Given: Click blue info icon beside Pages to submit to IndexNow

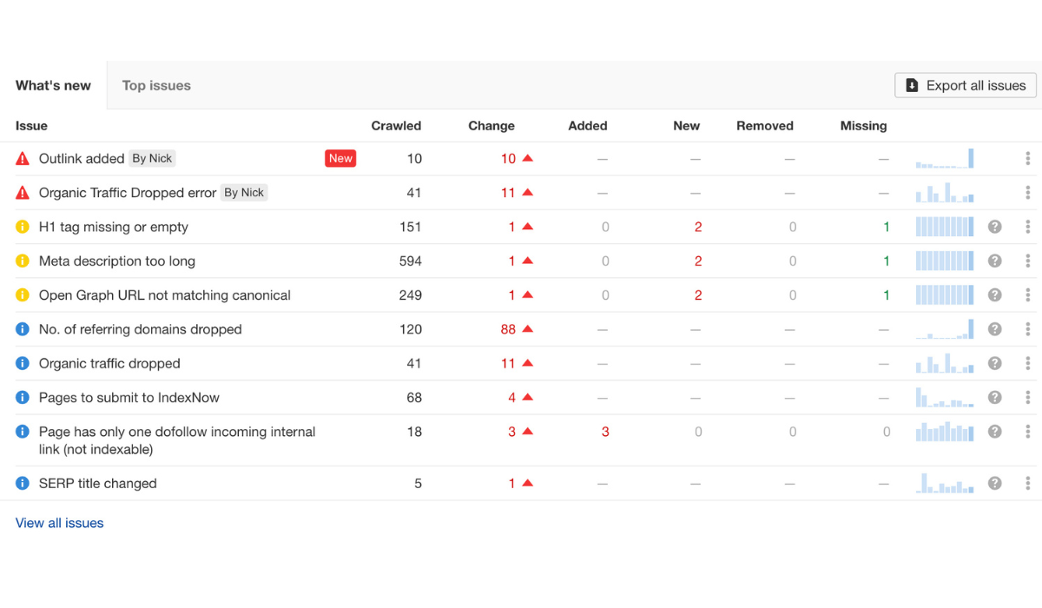Looking at the screenshot, I should click(23, 397).
